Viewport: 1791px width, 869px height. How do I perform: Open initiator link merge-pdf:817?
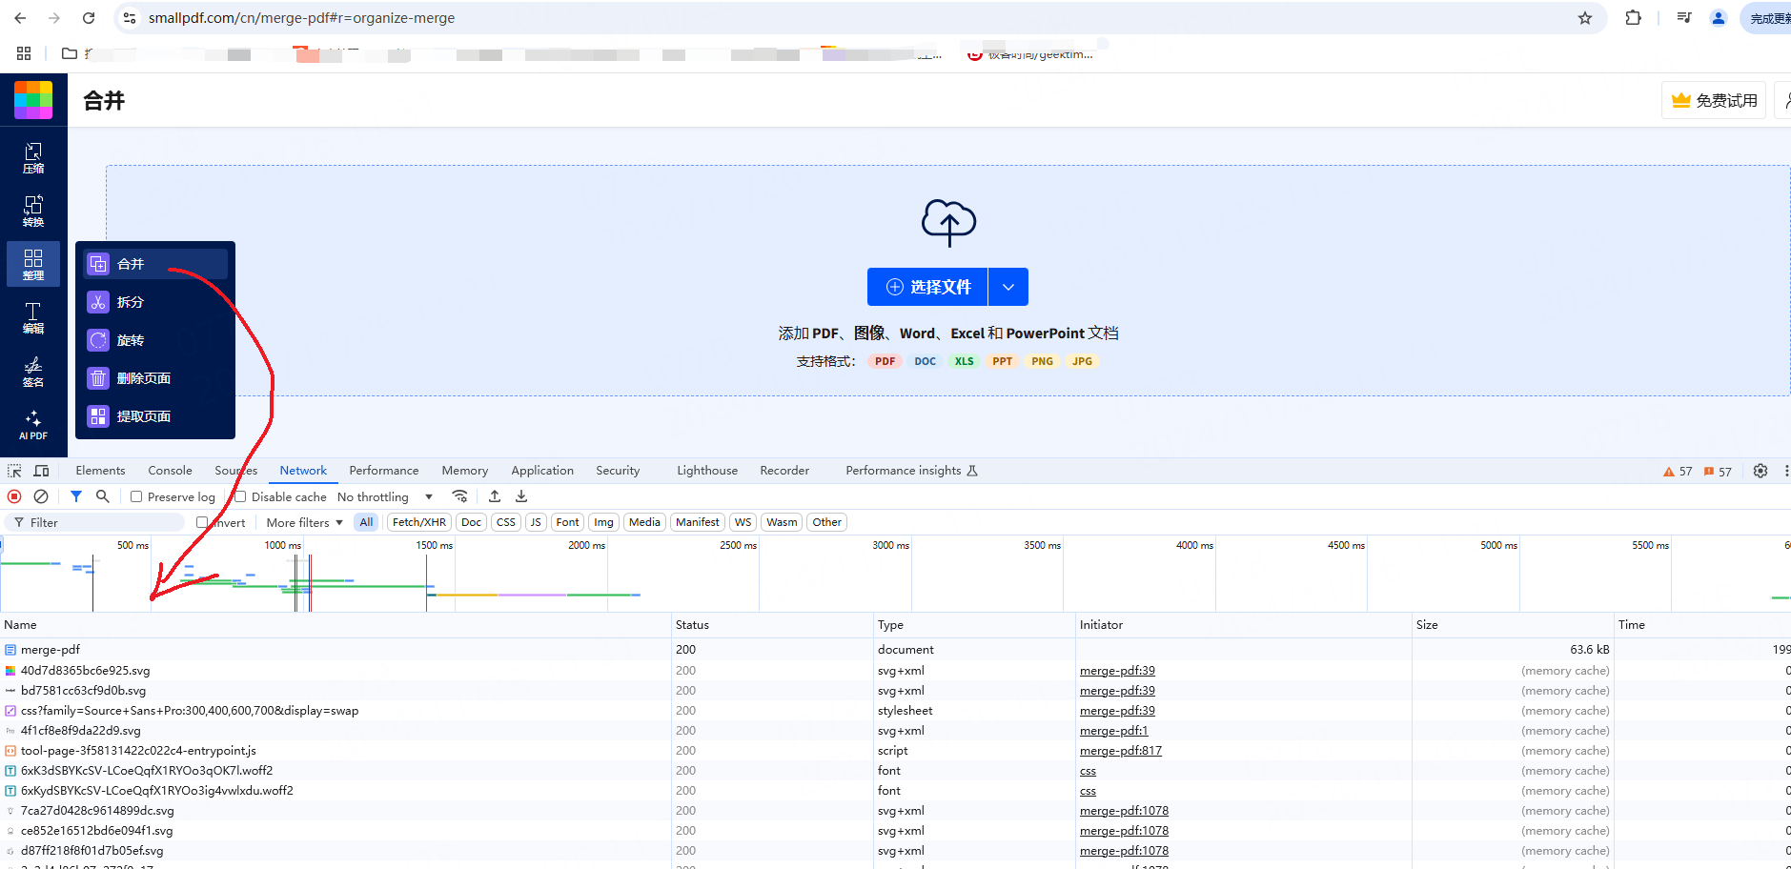pyautogui.click(x=1121, y=751)
